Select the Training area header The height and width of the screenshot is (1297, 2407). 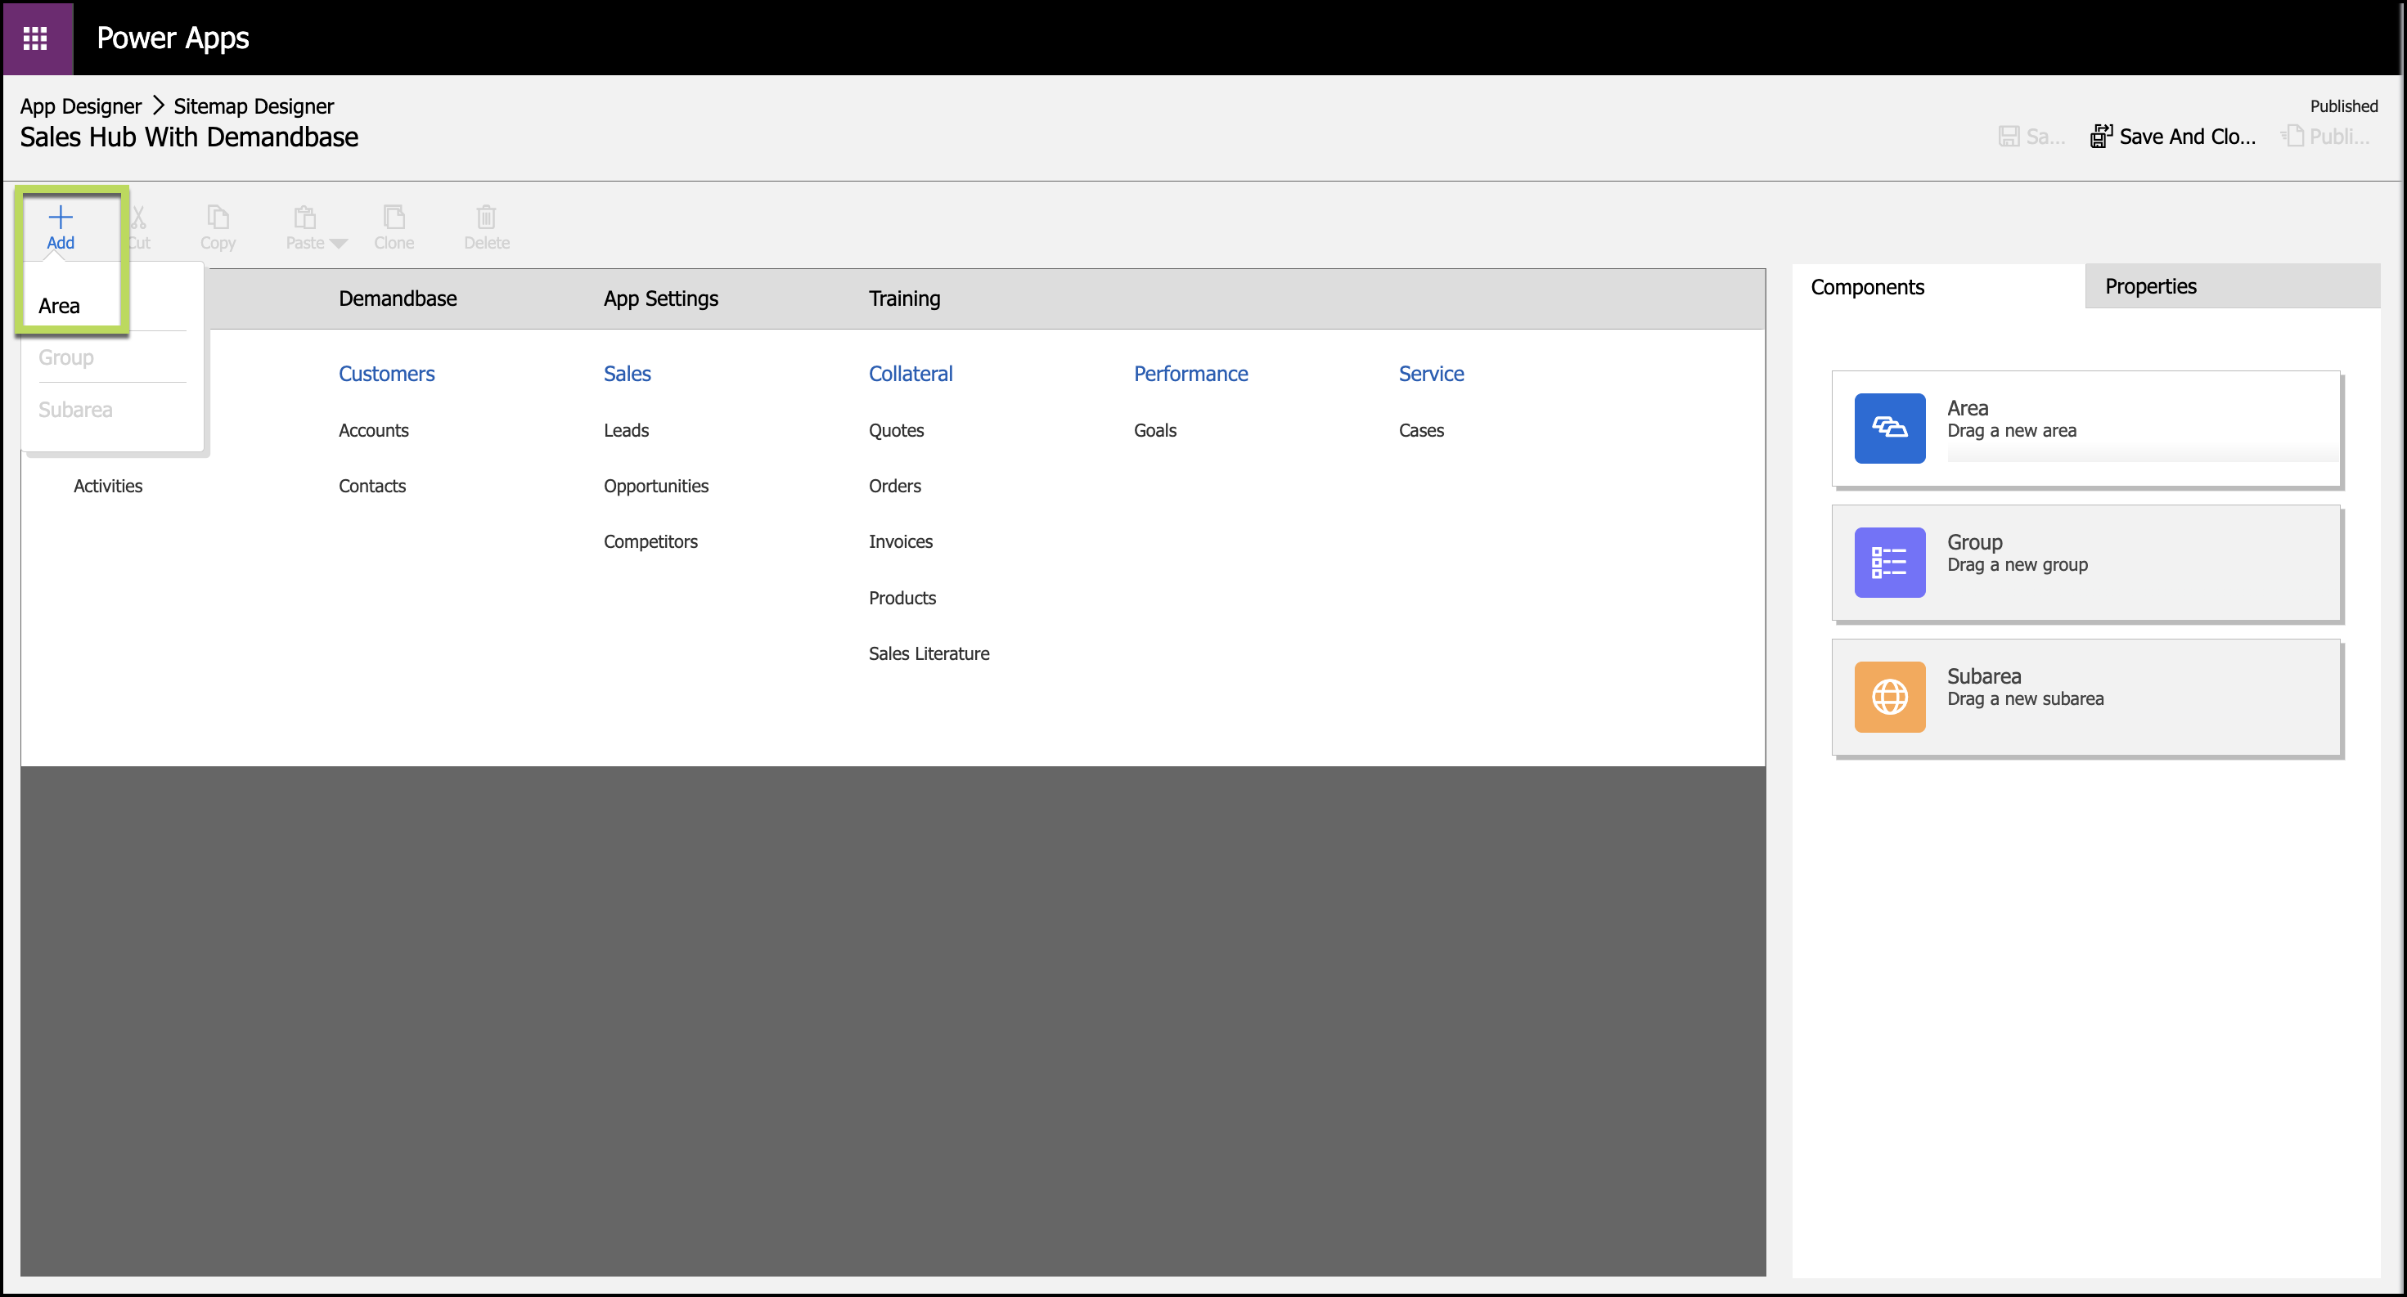903,298
